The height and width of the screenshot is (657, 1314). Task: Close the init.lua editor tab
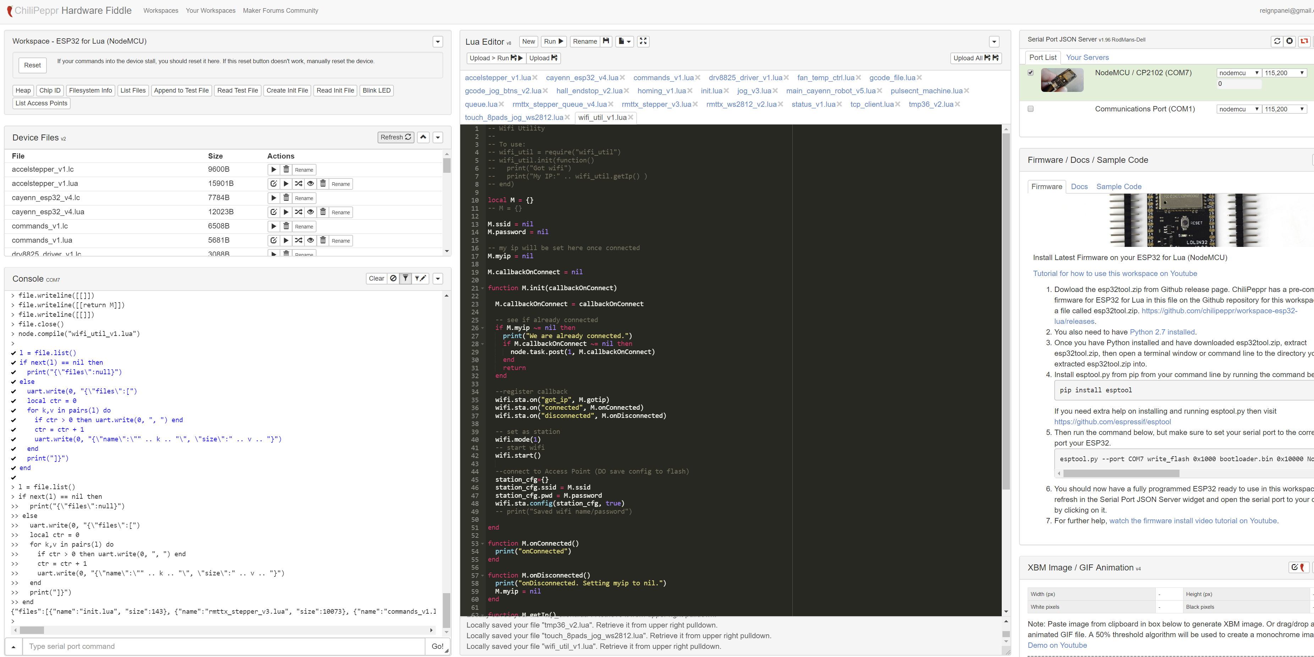point(726,91)
